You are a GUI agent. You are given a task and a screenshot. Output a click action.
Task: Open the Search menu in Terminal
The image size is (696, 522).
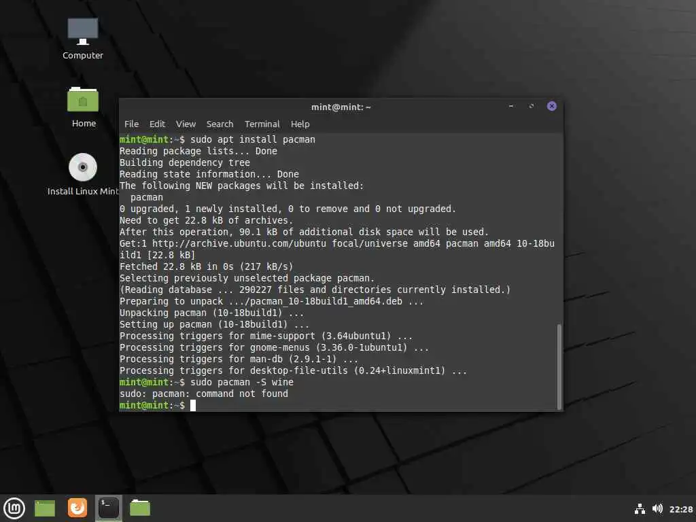tap(220, 124)
